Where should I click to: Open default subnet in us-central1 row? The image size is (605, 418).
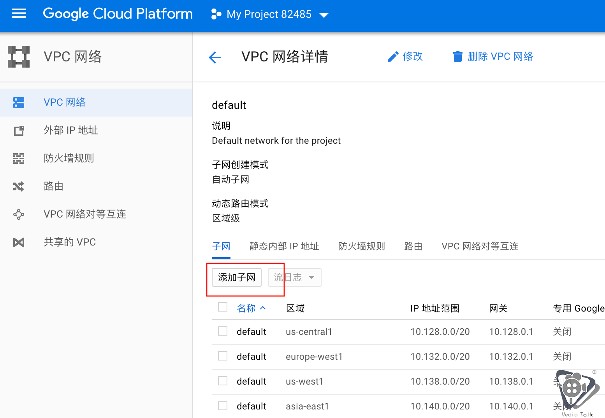tap(251, 332)
